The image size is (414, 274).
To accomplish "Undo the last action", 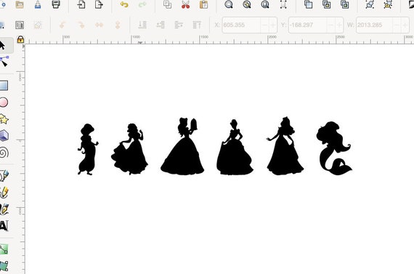I will 124,4.
